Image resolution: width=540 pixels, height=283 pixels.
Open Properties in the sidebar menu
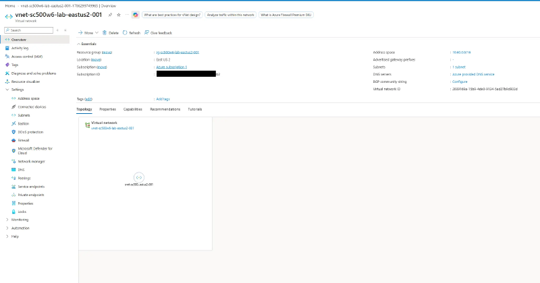tap(25, 203)
